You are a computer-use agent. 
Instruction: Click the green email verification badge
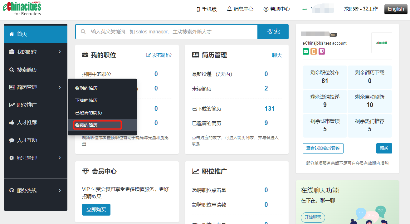pos(305,51)
